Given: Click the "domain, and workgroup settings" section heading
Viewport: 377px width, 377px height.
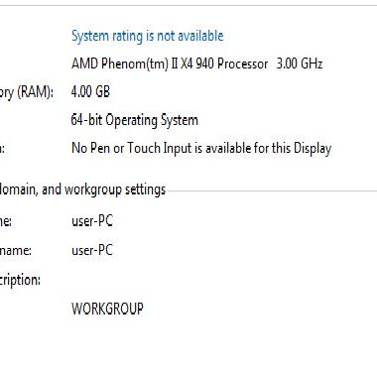Looking at the screenshot, I should click(x=82, y=190).
